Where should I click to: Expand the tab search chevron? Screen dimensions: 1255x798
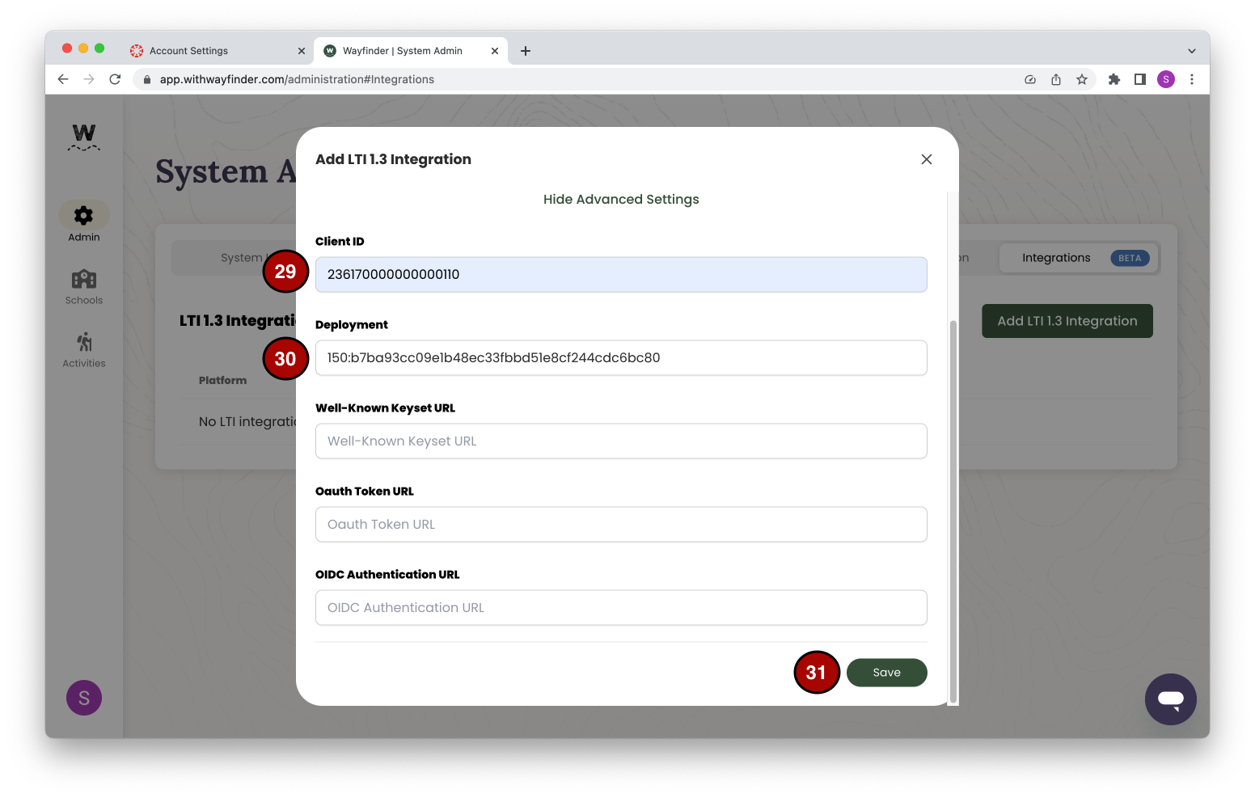[x=1192, y=51]
